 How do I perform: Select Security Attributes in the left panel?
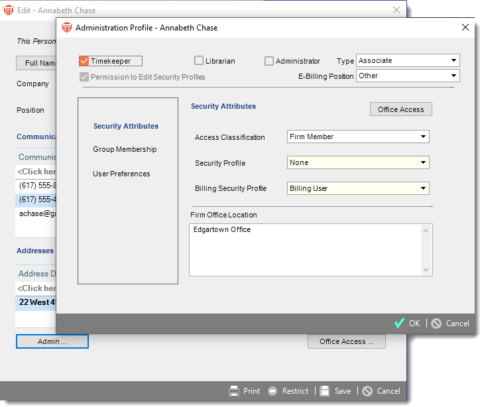(x=126, y=126)
